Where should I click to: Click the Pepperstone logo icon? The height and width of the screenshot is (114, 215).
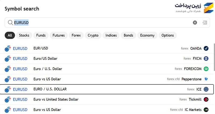206,79
